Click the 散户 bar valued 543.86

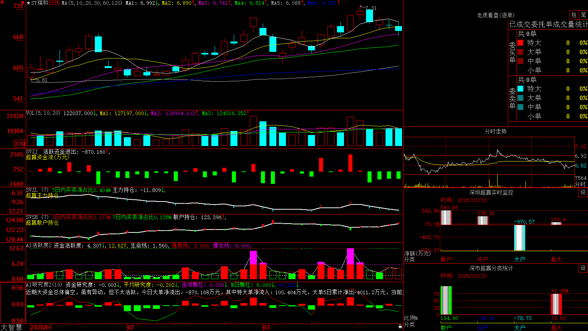pos(446,217)
